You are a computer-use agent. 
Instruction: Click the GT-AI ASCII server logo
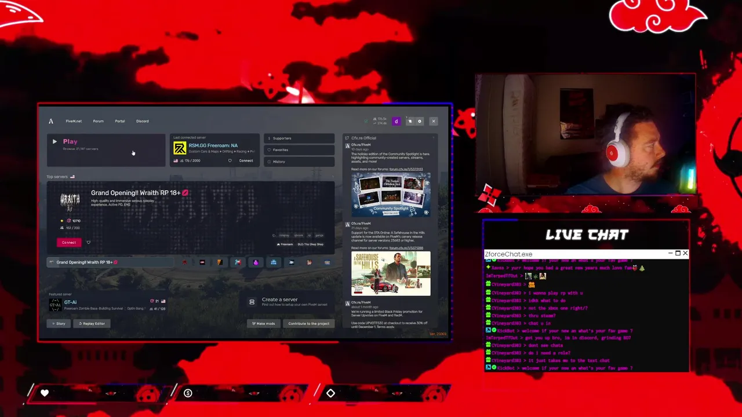[x=55, y=305]
